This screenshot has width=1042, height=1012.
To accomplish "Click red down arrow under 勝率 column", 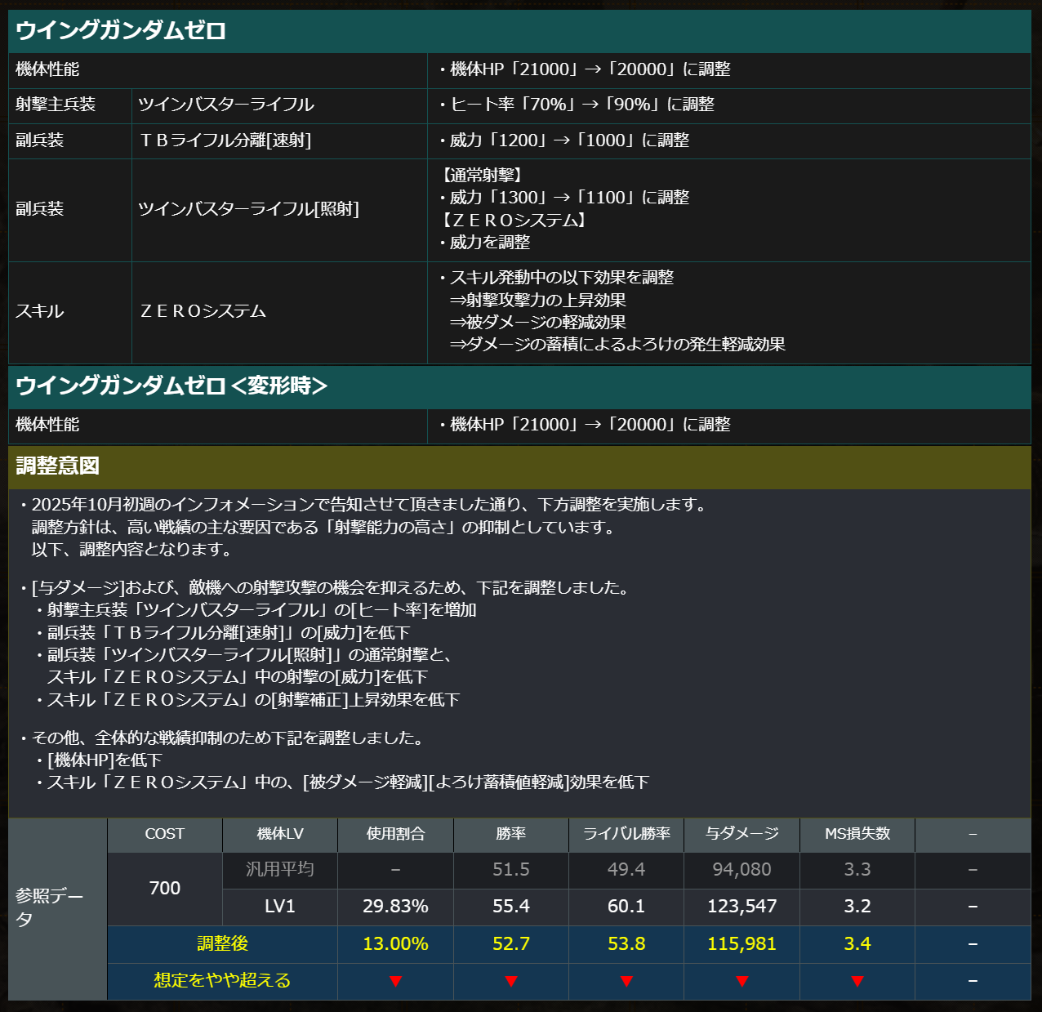I will tap(511, 981).
